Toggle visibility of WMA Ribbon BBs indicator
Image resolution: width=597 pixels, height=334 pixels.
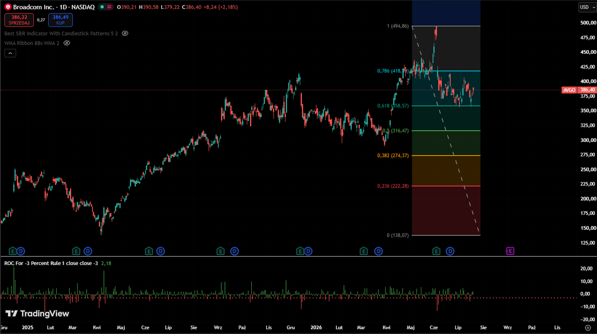pyautogui.click(x=67, y=43)
